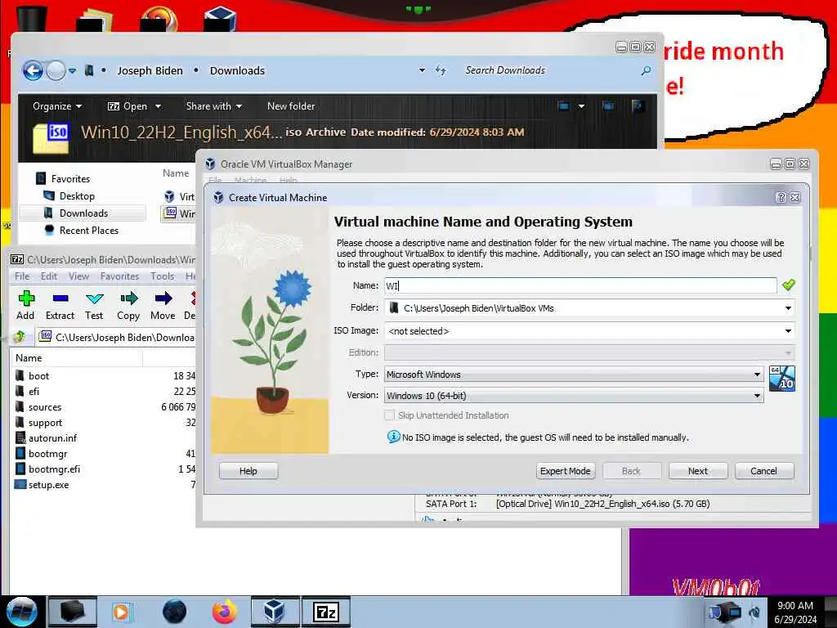Select Desktop in Explorer Favorites
Image resolution: width=837 pixels, height=628 pixels.
(x=77, y=196)
